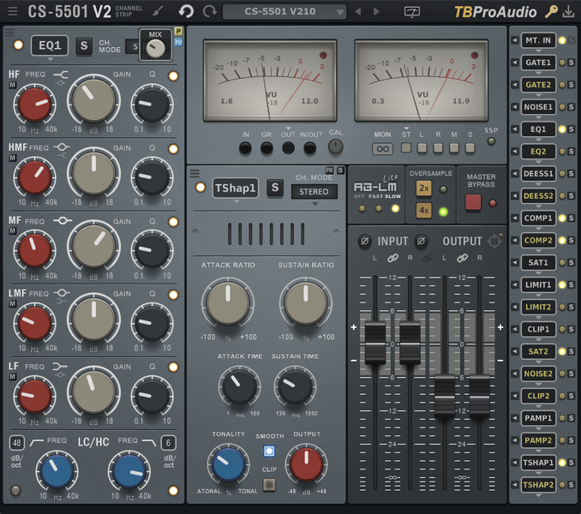Click the MON infinity meter button

(x=382, y=148)
